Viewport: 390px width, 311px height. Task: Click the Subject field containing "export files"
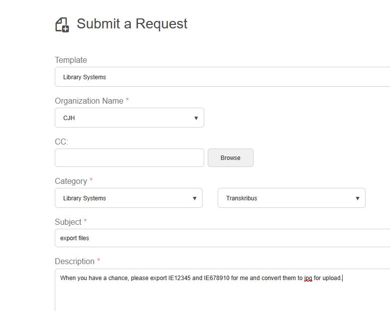click(222, 238)
